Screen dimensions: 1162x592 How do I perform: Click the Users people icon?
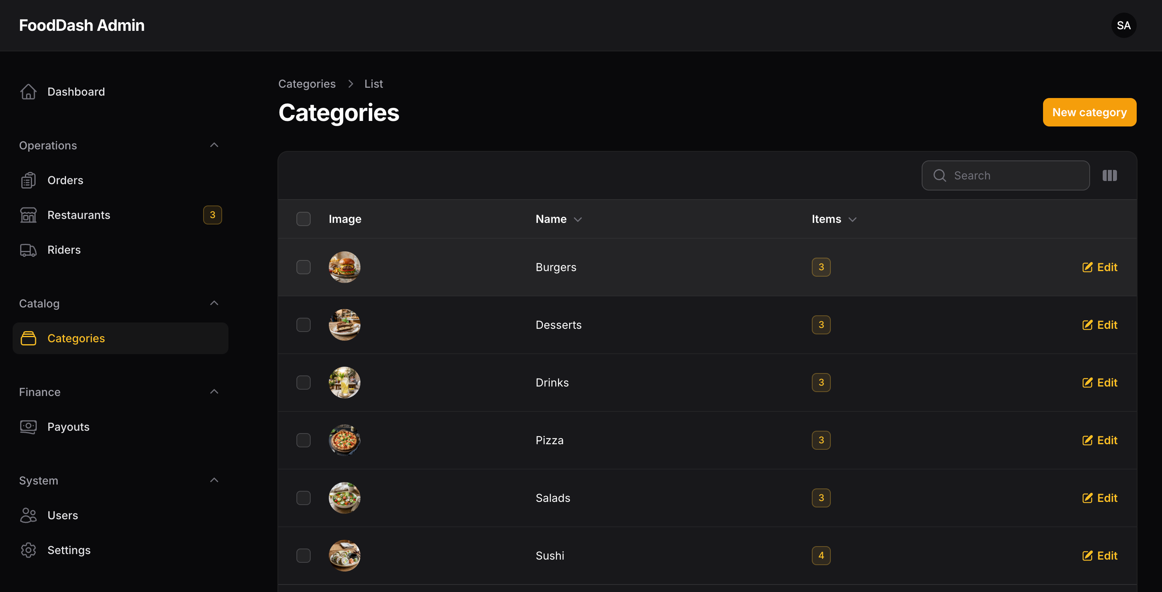(28, 515)
